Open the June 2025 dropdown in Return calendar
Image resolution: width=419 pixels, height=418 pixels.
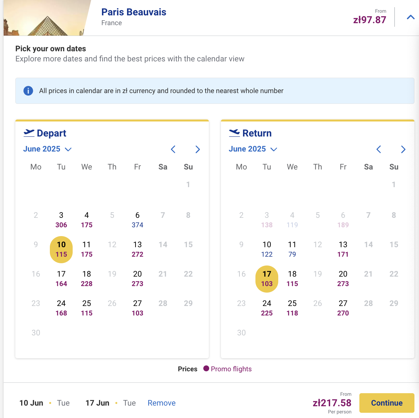(x=253, y=149)
